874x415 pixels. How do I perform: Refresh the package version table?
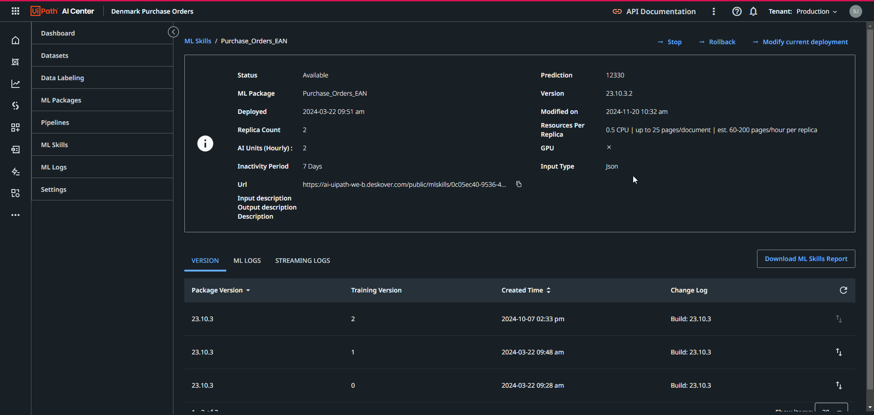(x=844, y=290)
